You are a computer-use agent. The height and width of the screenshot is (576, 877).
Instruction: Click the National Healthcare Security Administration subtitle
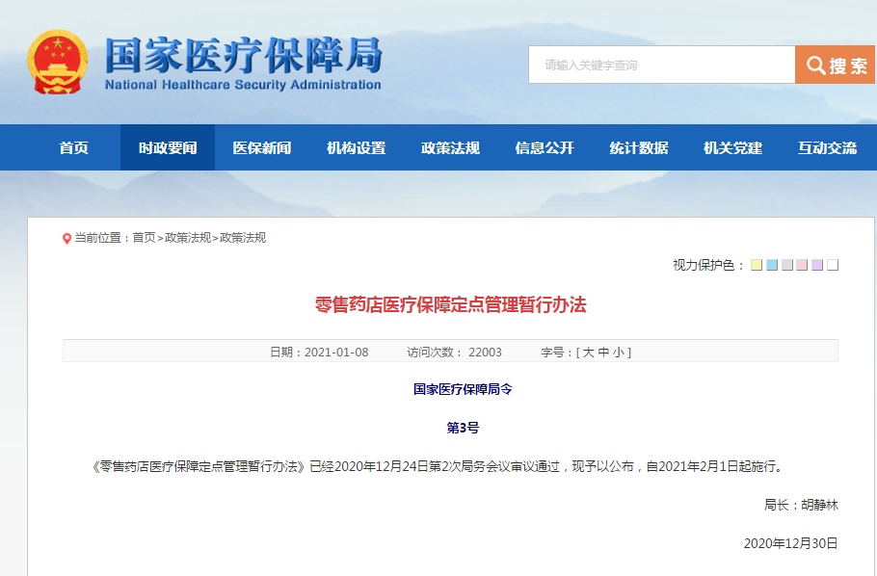pyautogui.click(x=243, y=85)
